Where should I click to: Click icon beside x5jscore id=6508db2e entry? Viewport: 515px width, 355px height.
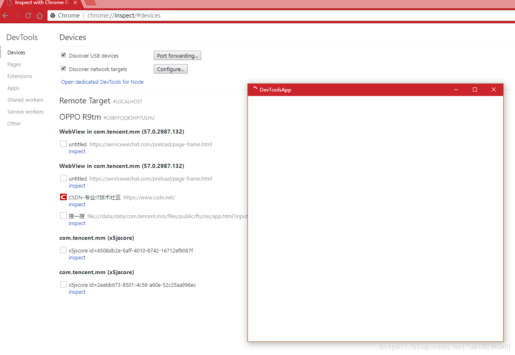[63, 250]
